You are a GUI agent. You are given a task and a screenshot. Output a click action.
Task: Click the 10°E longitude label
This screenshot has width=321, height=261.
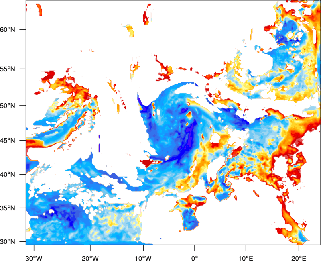tap(246, 258)
